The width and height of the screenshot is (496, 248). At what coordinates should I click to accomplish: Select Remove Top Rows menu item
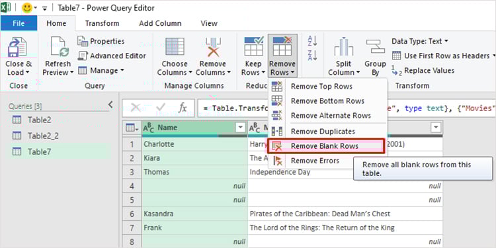click(x=327, y=87)
